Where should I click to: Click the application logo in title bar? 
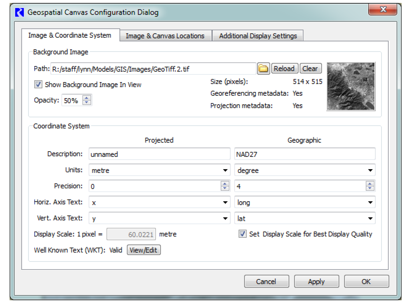[20, 12]
